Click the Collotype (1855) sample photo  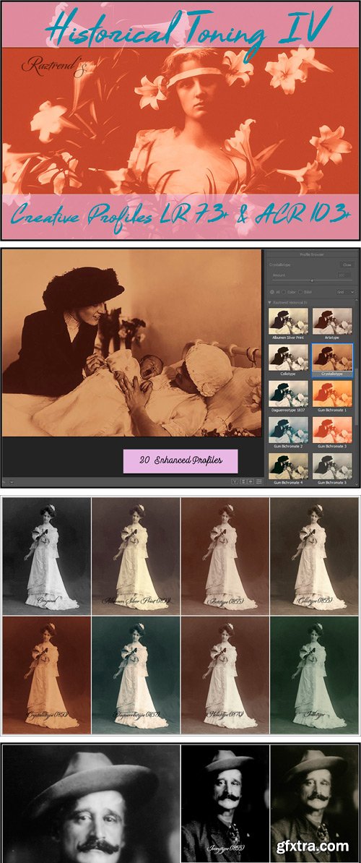(x=314, y=557)
